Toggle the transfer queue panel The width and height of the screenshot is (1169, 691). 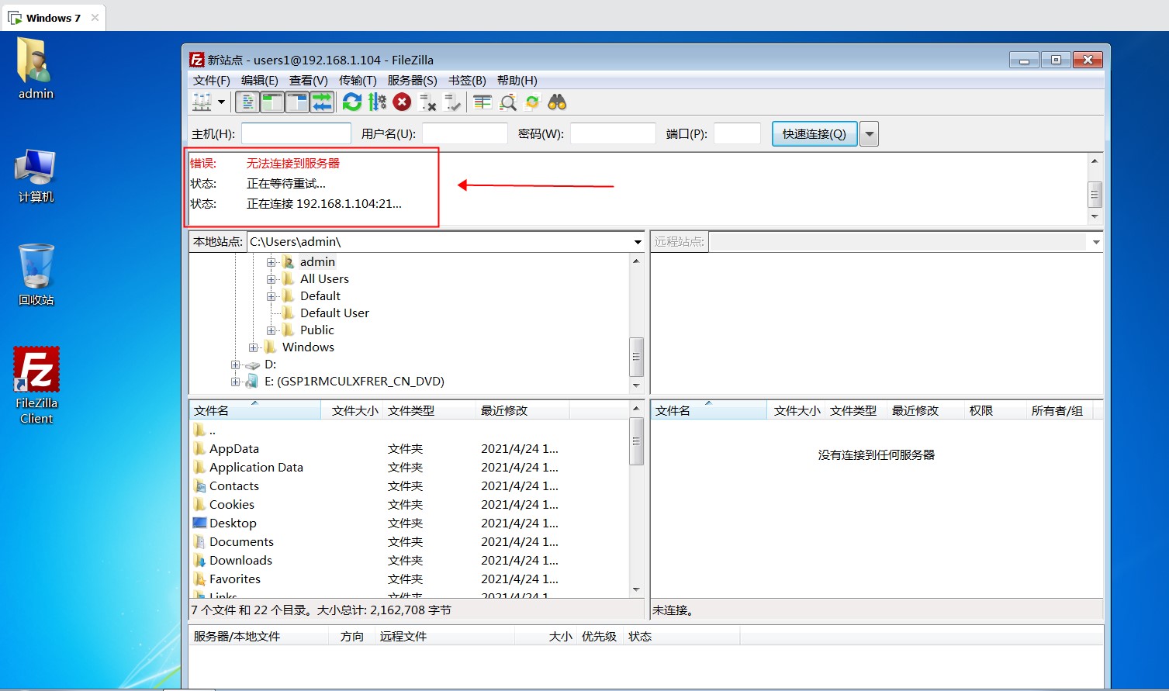[x=323, y=102]
